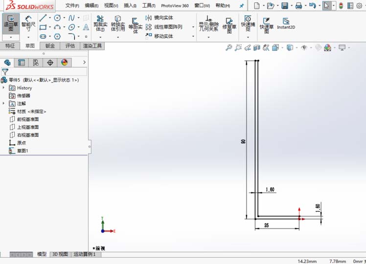The image size is (366, 264).
Task: Expand Line tool dropdown arrow
Action: click(x=50, y=18)
